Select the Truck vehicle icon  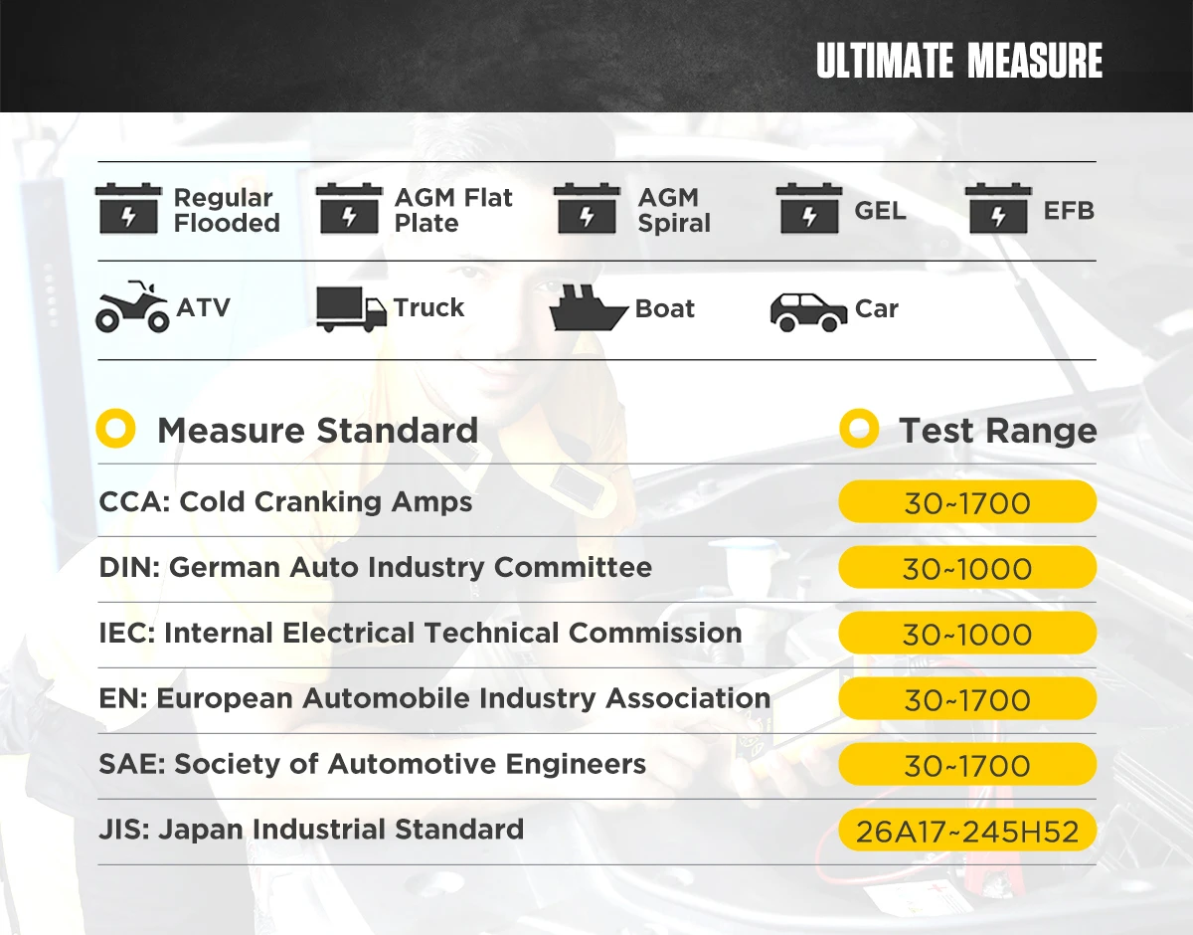coord(351,309)
